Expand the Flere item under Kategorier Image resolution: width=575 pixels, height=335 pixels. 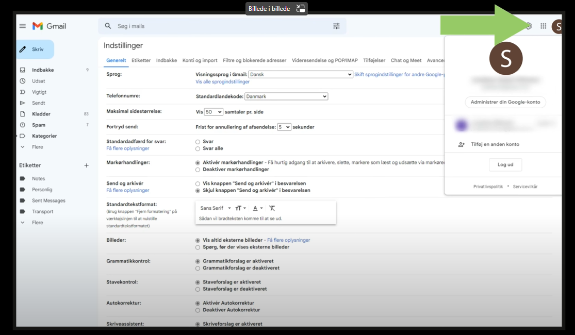pyautogui.click(x=37, y=147)
